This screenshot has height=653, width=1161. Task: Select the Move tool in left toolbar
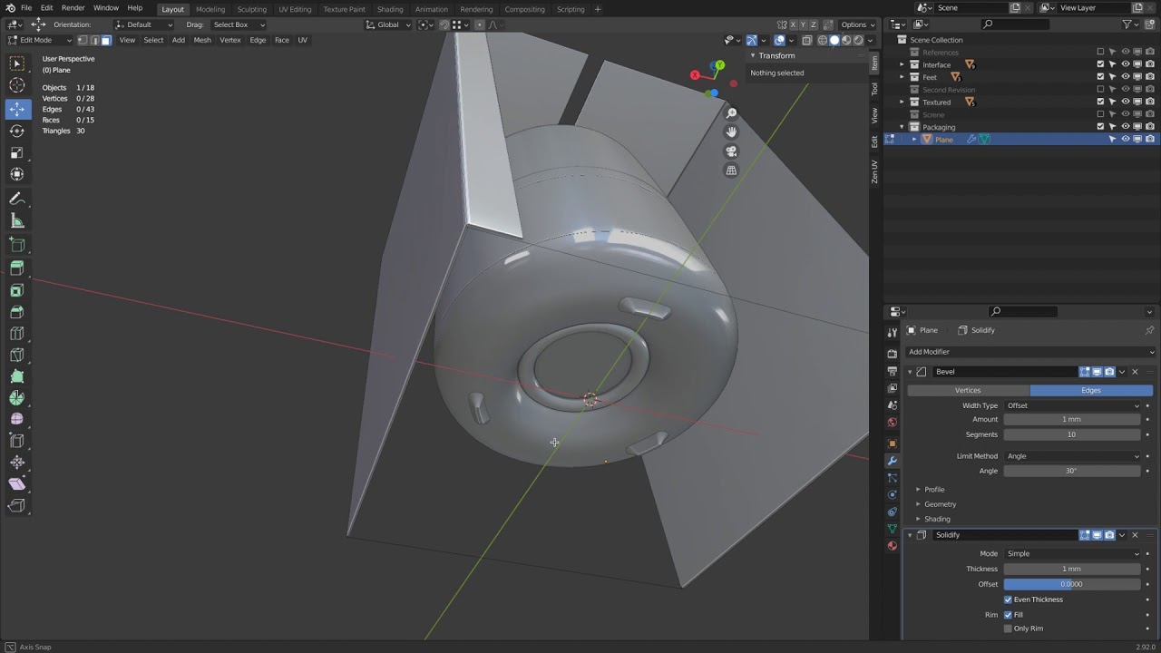(x=16, y=110)
